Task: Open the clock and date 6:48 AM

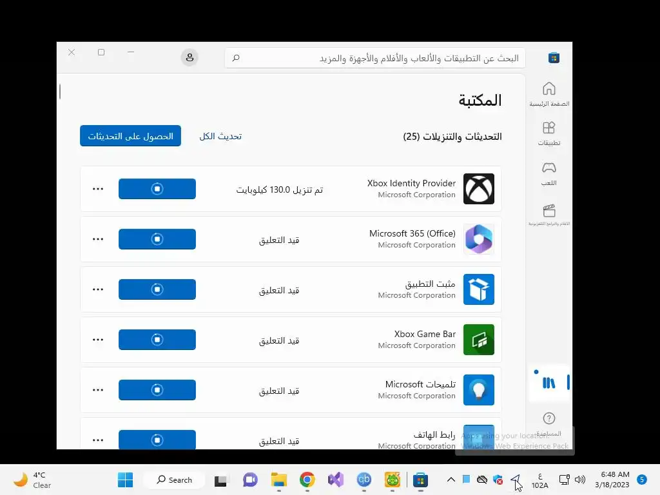Action: [x=612, y=480]
